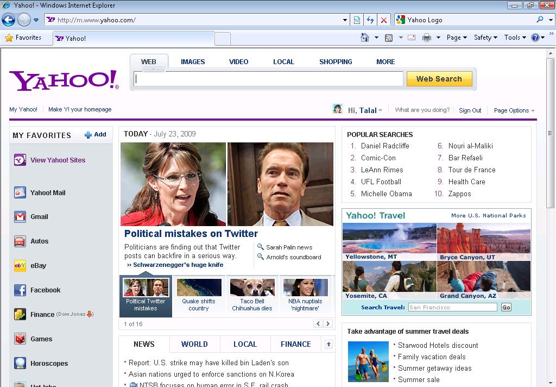The height and width of the screenshot is (387, 556).
Task: Click the Yahoo! logo
Action: click(64, 80)
